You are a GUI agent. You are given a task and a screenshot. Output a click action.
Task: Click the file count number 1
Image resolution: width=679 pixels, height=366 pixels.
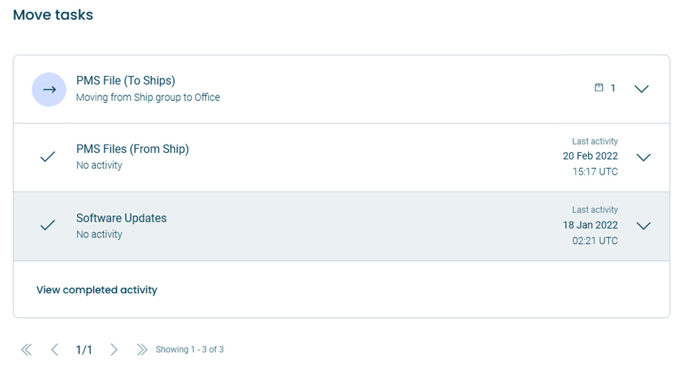click(613, 88)
